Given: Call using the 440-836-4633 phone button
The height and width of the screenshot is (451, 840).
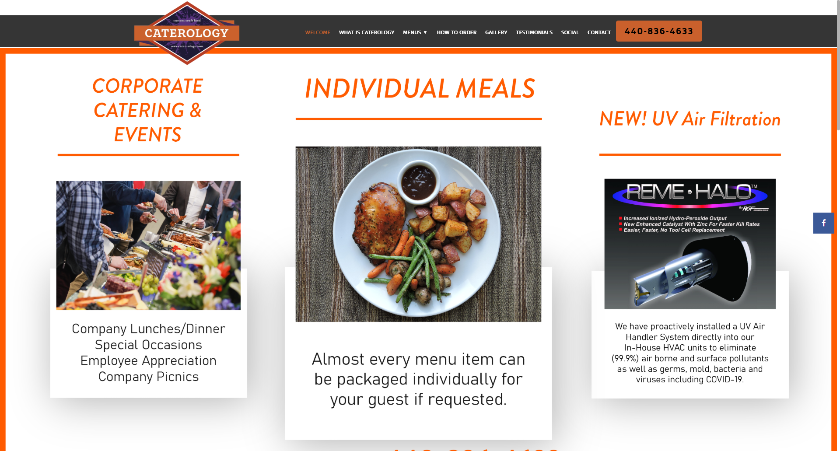Looking at the screenshot, I should pos(659,31).
